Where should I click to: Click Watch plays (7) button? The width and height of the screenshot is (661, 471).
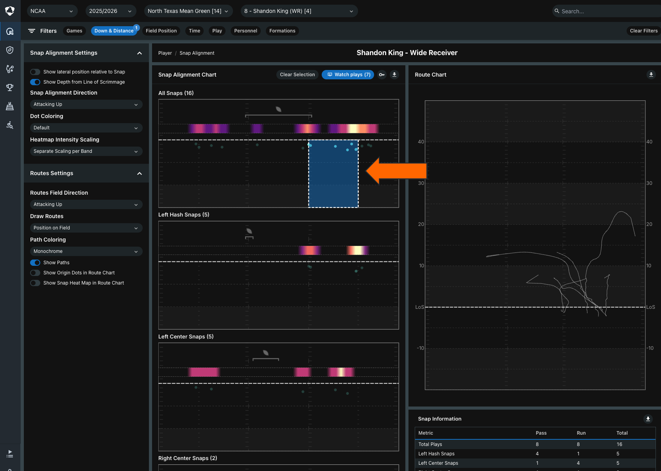348,75
